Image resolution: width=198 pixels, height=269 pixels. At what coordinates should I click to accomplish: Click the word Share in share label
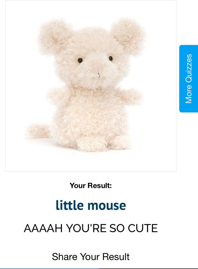[x=64, y=257]
